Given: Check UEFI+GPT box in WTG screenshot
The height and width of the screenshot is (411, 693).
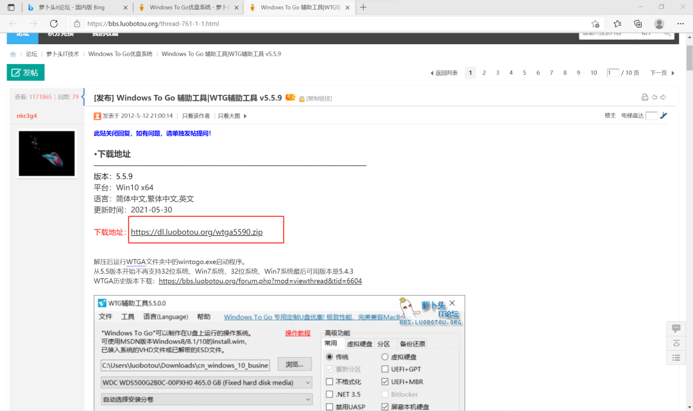Looking at the screenshot, I should tap(385, 369).
